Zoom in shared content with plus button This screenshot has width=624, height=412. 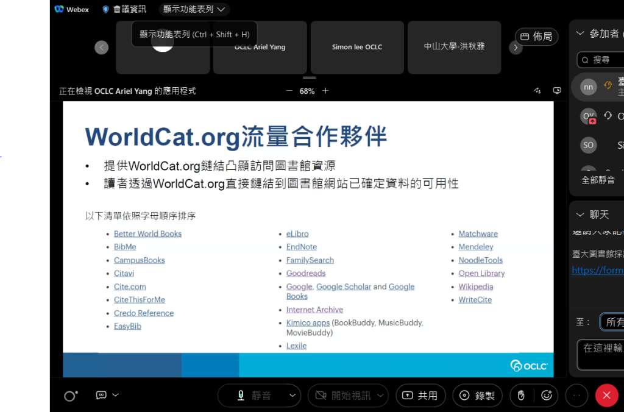pyautogui.click(x=325, y=91)
